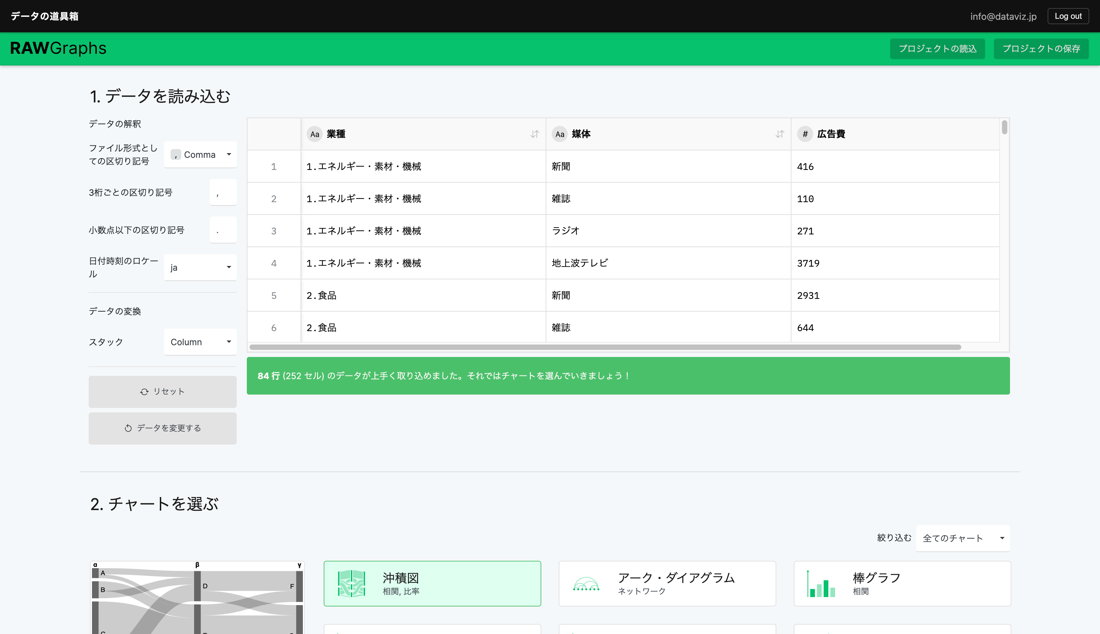Click the Aa data-type icon on 媒体 header
This screenshot has width=1100, height=634.
point(559,134)
